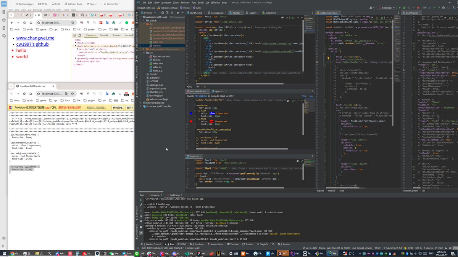Run build:app with the green play icon
The image size is (458, 257).
click(400, 8)
